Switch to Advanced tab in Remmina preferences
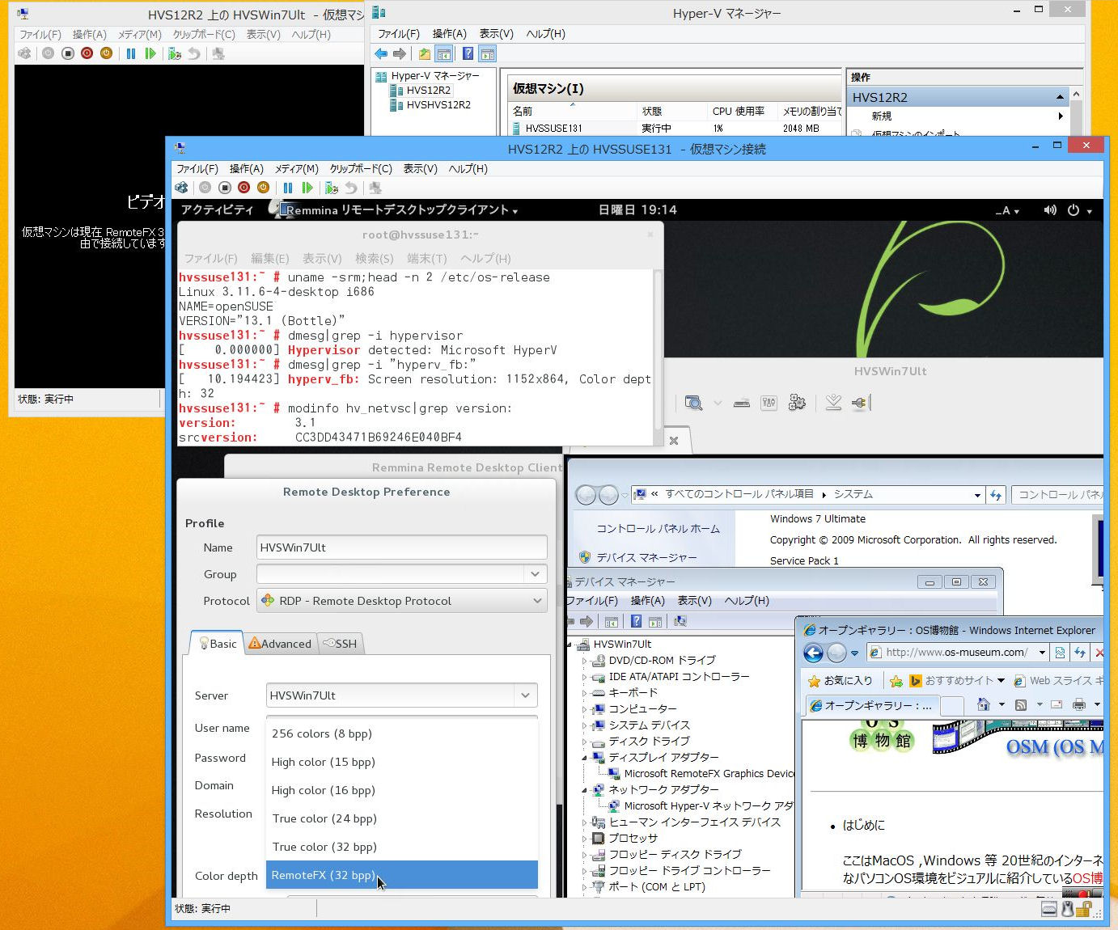 point(280,644)
